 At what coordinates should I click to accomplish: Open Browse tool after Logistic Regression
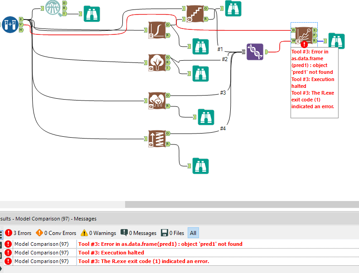[200, 47]
